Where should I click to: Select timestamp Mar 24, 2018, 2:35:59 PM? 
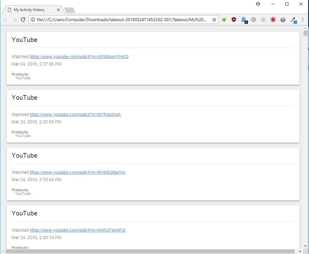click(x=37, y=122)
